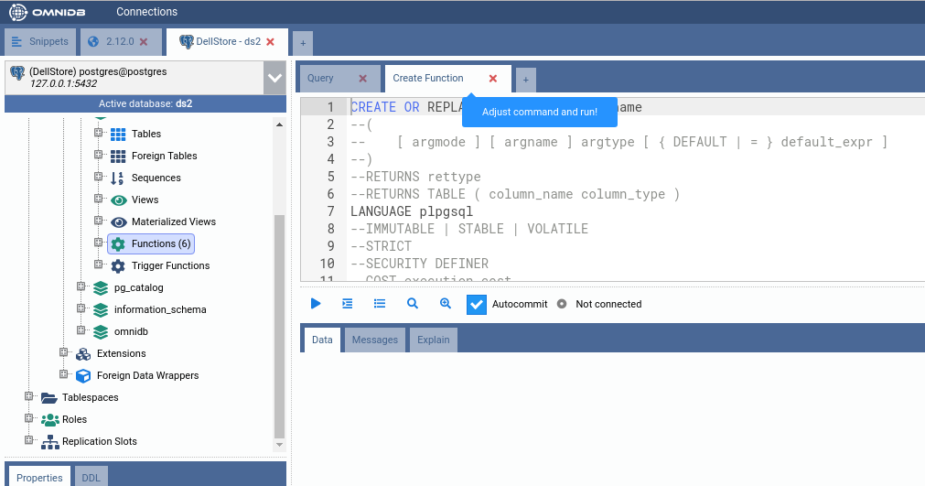
Task: Expand the Tablespaces node
Action: 29,397
